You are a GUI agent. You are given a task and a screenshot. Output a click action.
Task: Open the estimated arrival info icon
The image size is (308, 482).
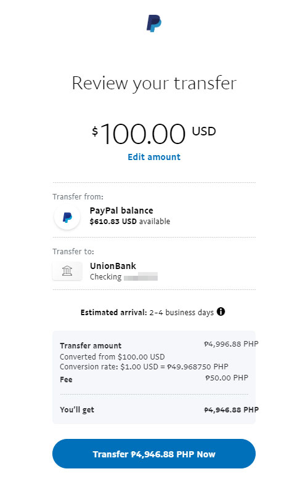click(x=221, y=311)
